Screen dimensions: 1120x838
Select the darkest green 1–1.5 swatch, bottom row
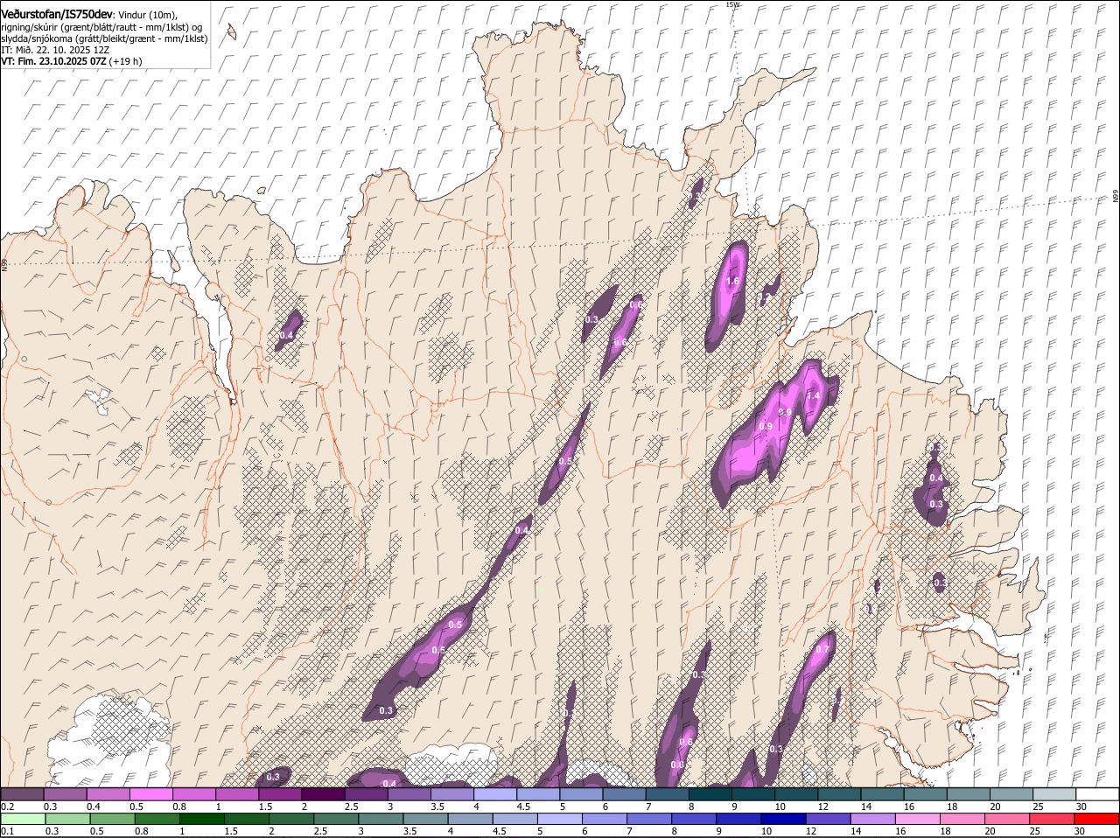[201, 819]
